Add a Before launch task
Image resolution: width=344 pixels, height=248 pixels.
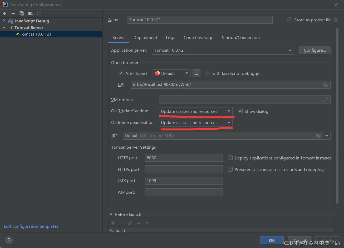click(x=113, y=223)
